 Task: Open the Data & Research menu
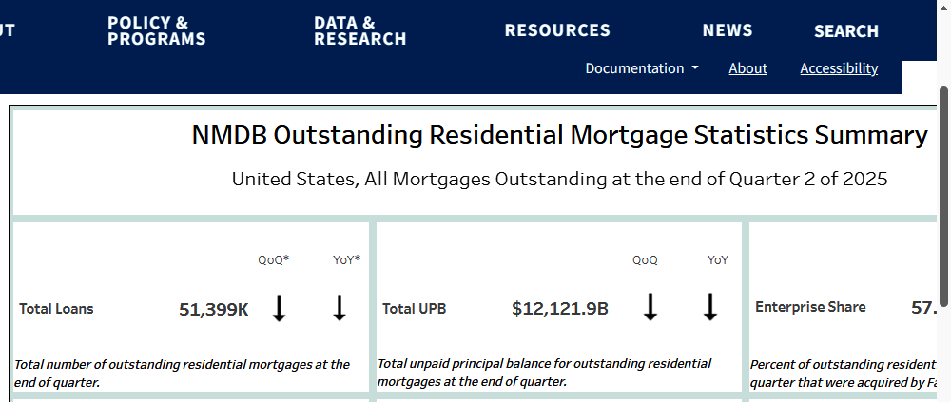(x=359, y=30)
